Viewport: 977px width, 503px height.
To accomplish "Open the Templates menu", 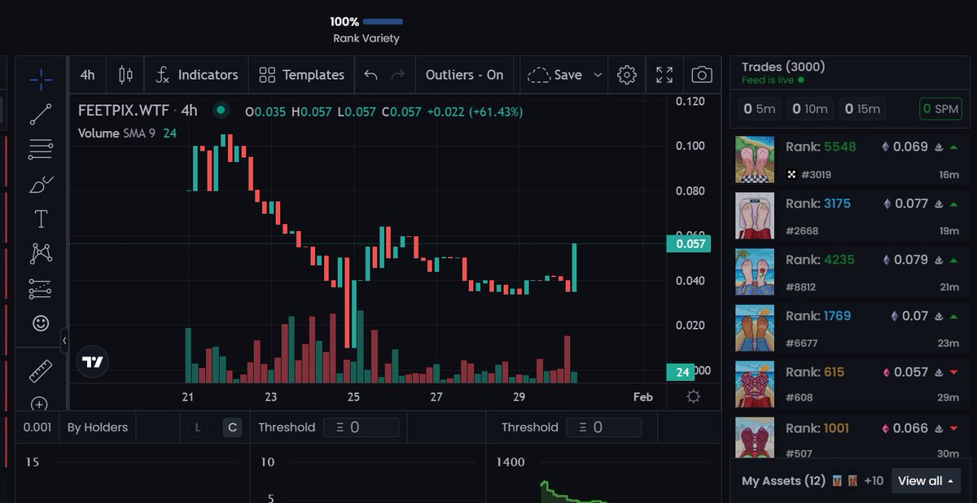I will pyautogui.click(x=301, y=75).
